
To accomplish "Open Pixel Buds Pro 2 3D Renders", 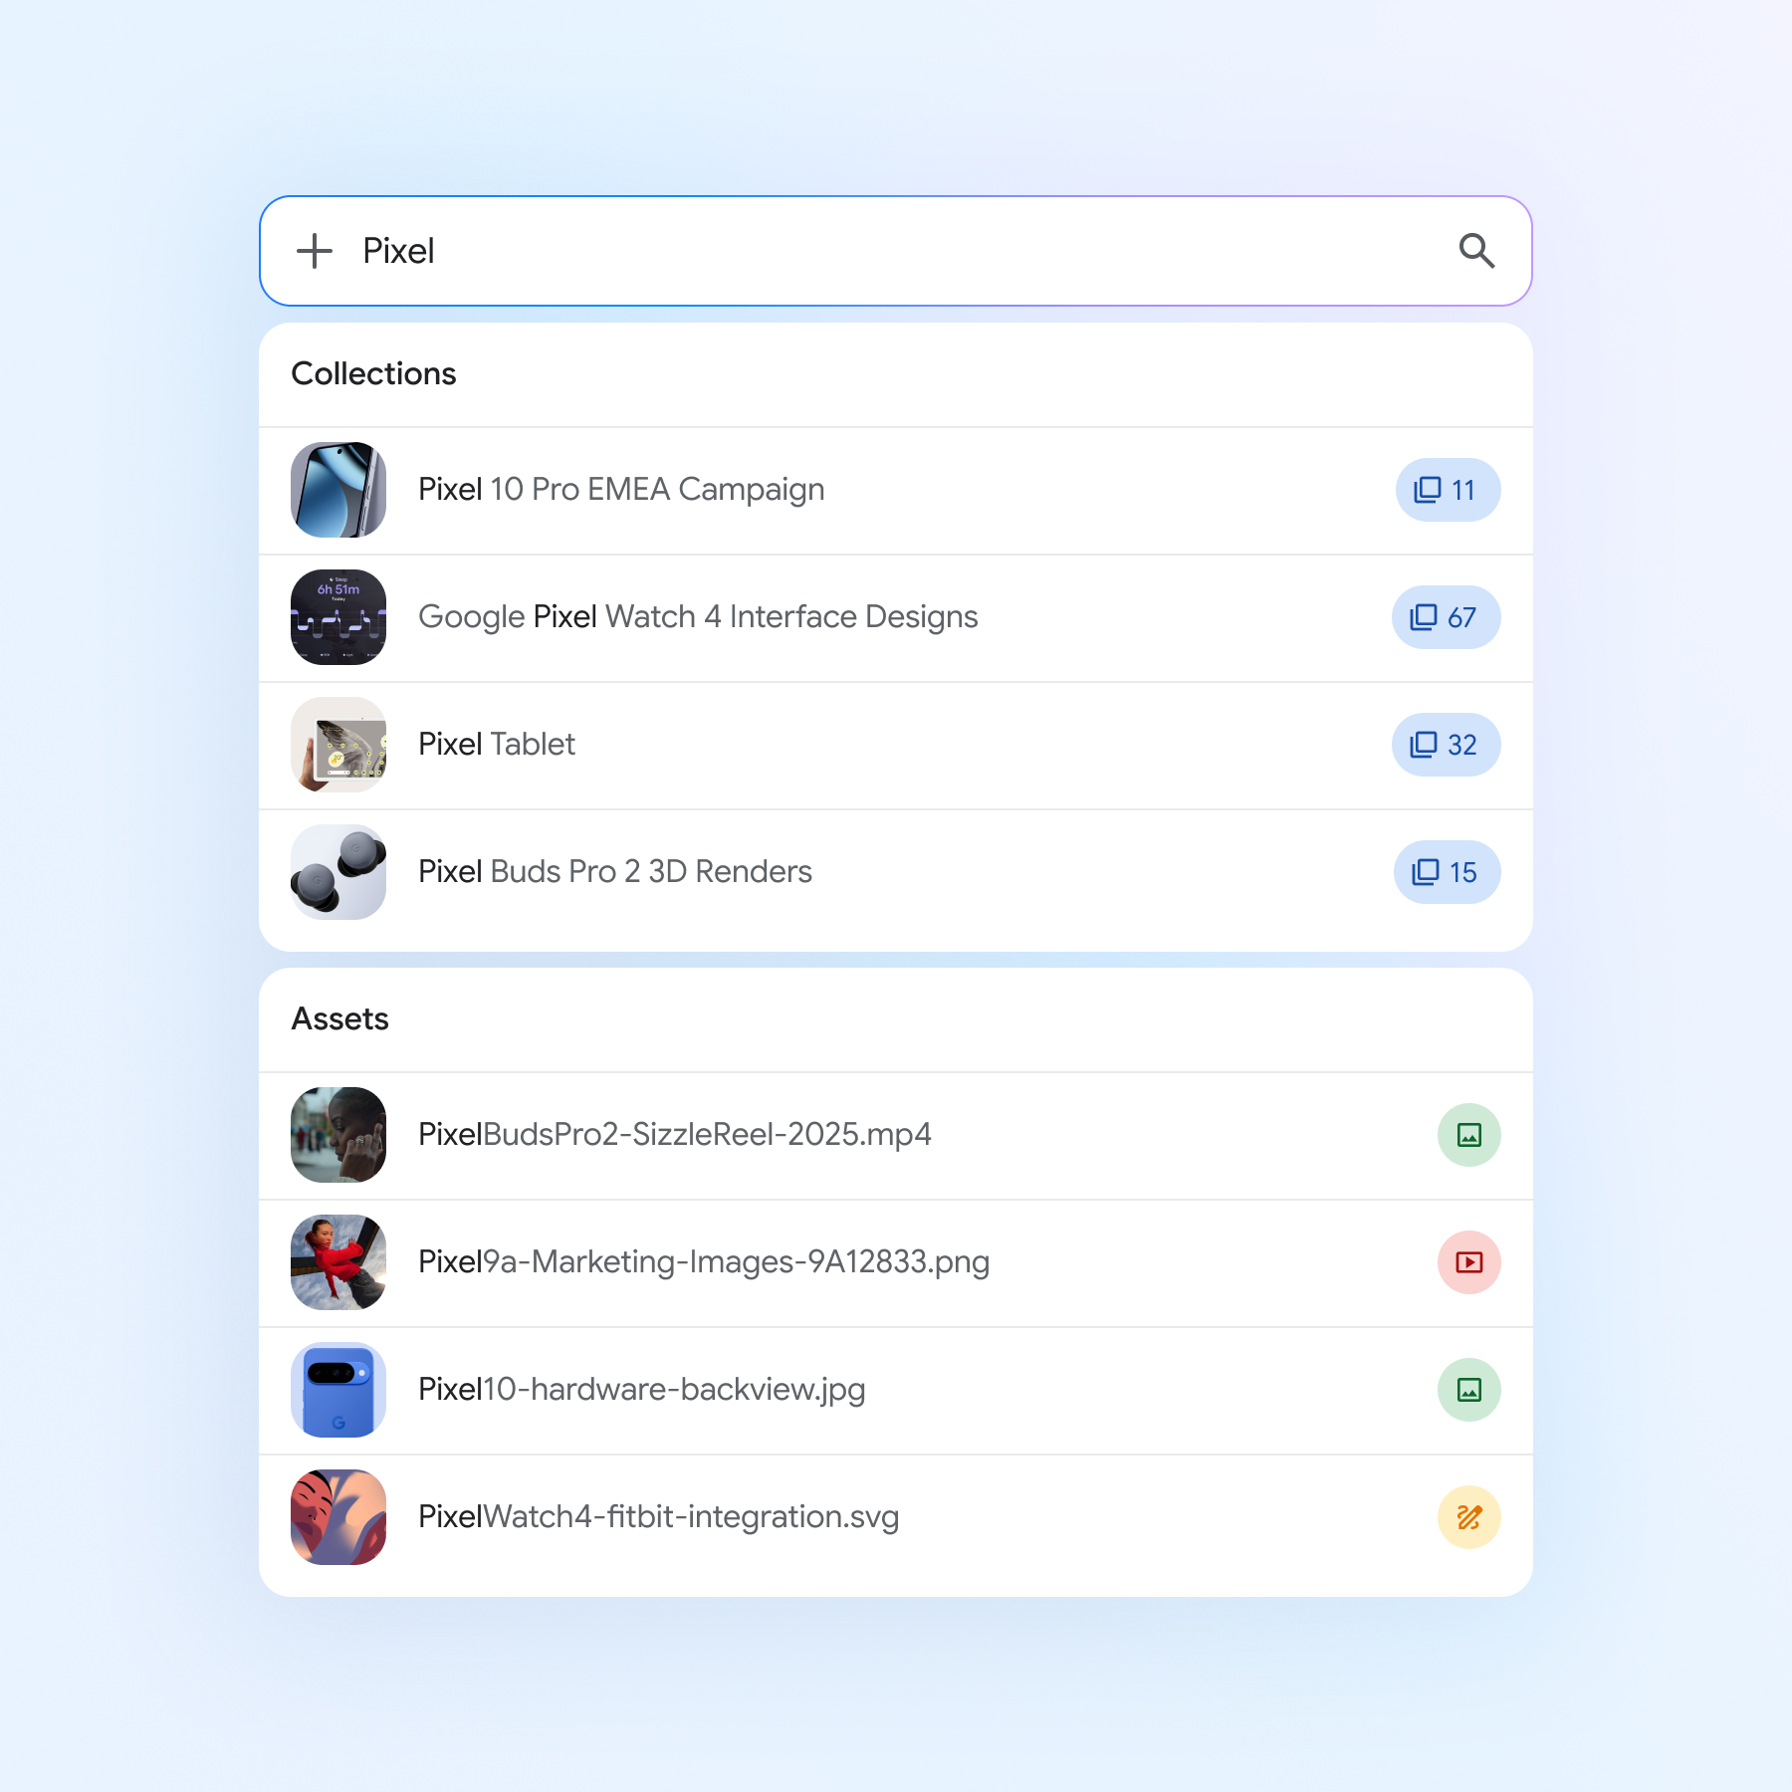I will coord(896,873).
